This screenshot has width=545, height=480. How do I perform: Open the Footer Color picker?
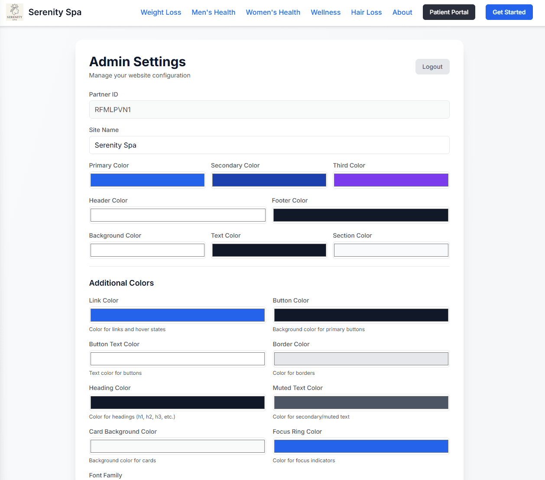(360, 215)
